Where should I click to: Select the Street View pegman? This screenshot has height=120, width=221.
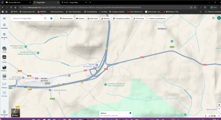coord(206,116)
